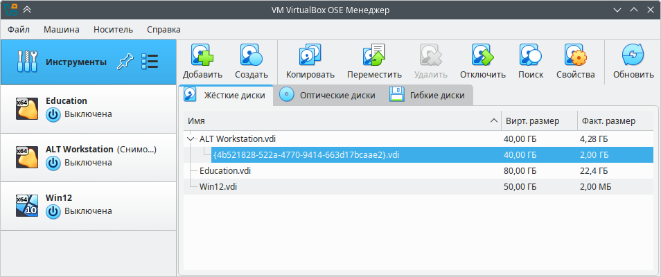661x277 pixels.
Task: Click the Добавить (add disk) toolbar icon
Action: tap(202, 55)
